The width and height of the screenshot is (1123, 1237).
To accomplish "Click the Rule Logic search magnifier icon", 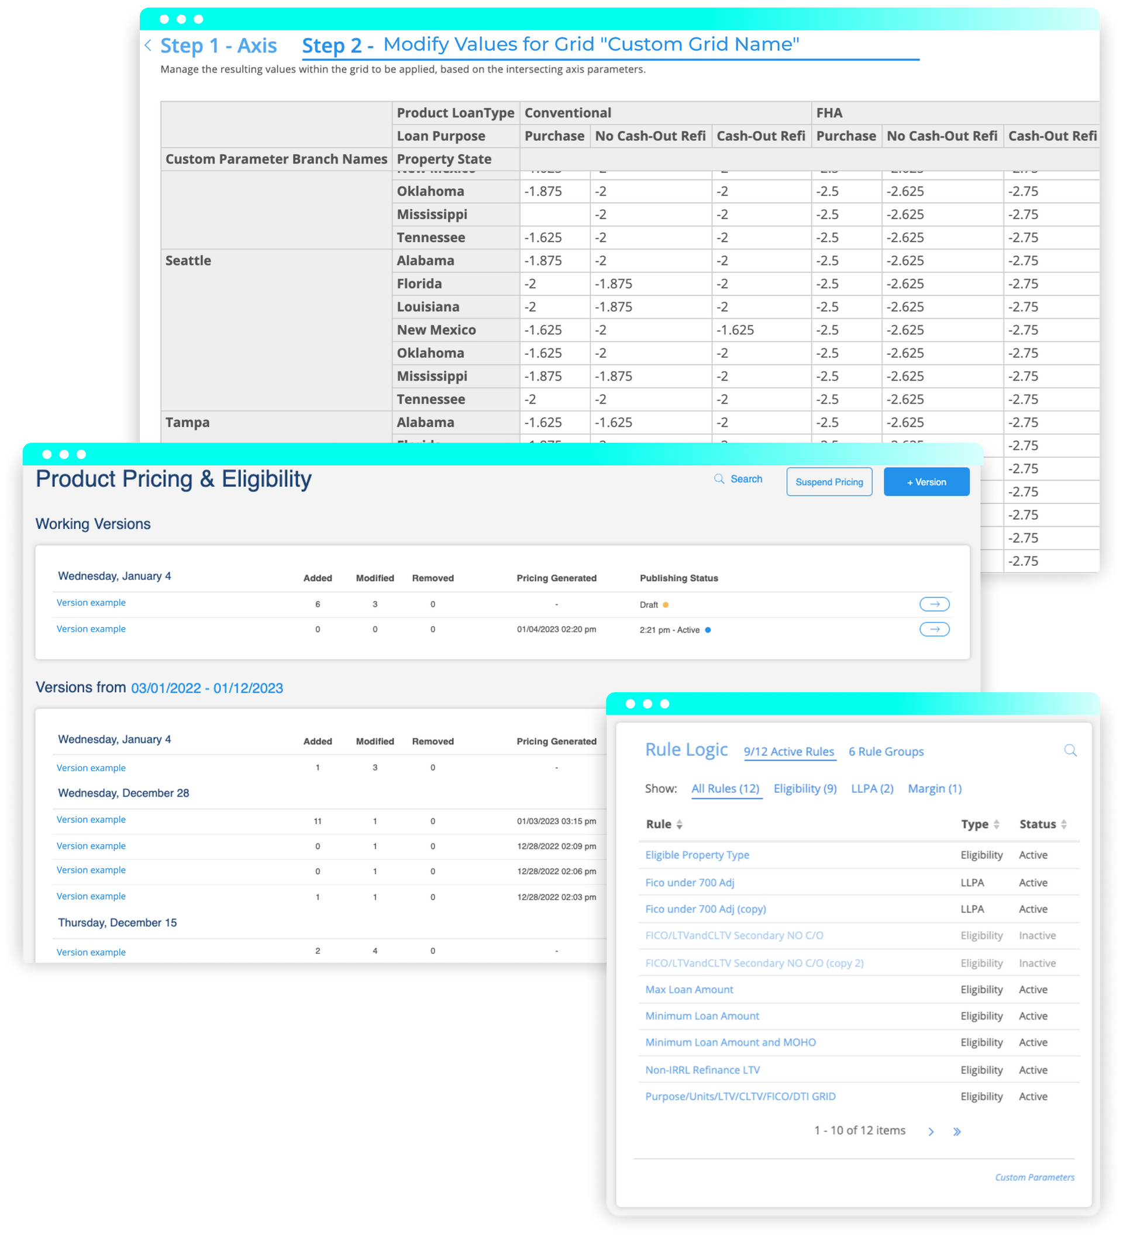I will tap(1070, 751).
